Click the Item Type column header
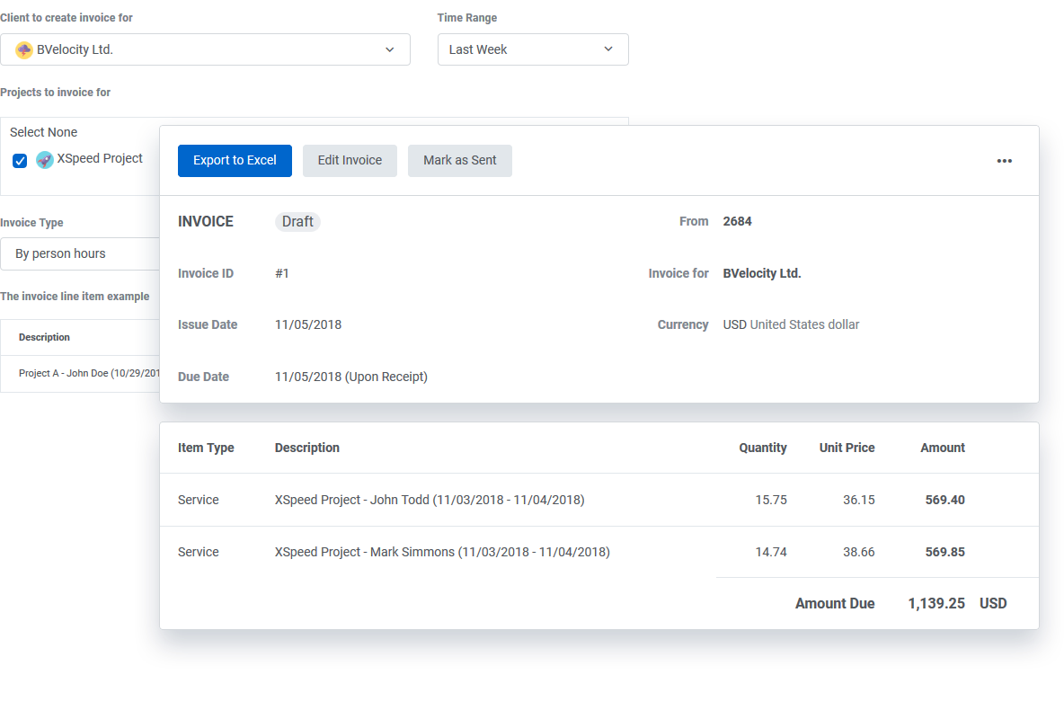Viewport: 1064px width, 719px height. pyautogui.click(x=206, y=448)
